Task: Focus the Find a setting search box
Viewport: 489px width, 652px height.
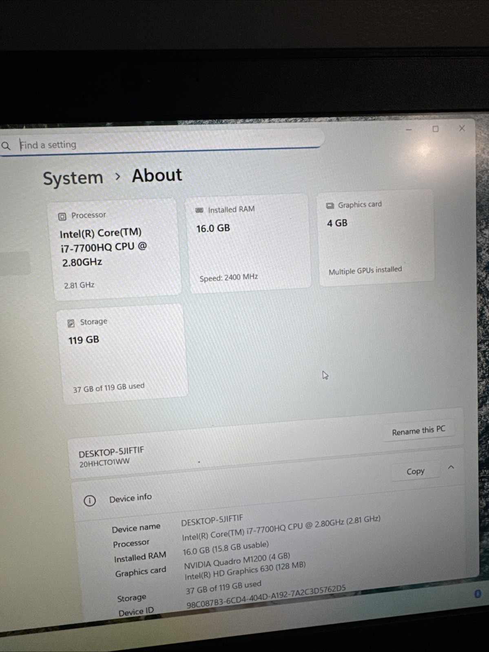Action: [x=163, y=141]
